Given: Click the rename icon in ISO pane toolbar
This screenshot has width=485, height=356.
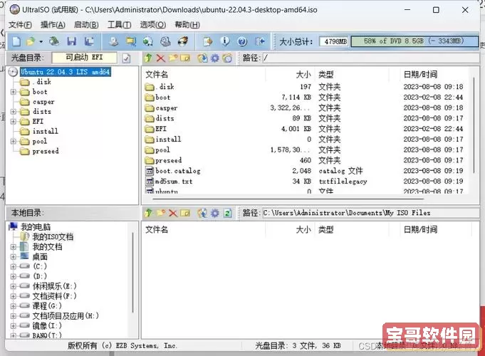Looking at the screenshot, I should (185, 58).
